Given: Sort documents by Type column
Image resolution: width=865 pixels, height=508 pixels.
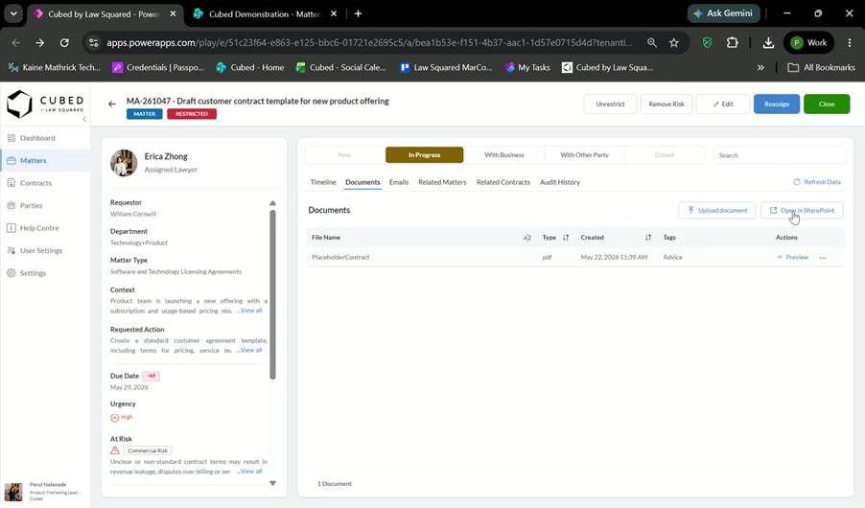Looking at the screenshot, I should click(x=566, y=237).
